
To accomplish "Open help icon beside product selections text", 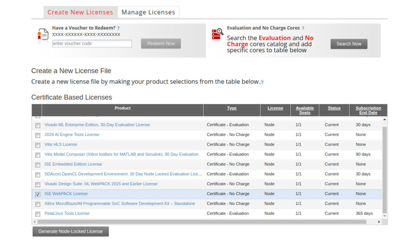I will (262, 82).
